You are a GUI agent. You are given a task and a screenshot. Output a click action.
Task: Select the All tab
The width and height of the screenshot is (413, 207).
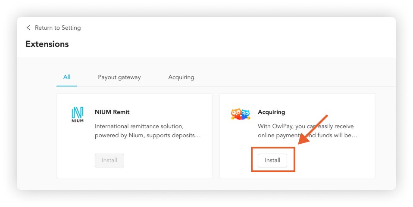pos(67,77)
